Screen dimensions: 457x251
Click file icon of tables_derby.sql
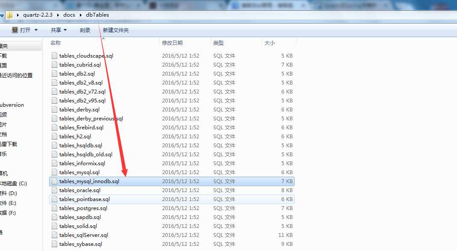[54, 109]
